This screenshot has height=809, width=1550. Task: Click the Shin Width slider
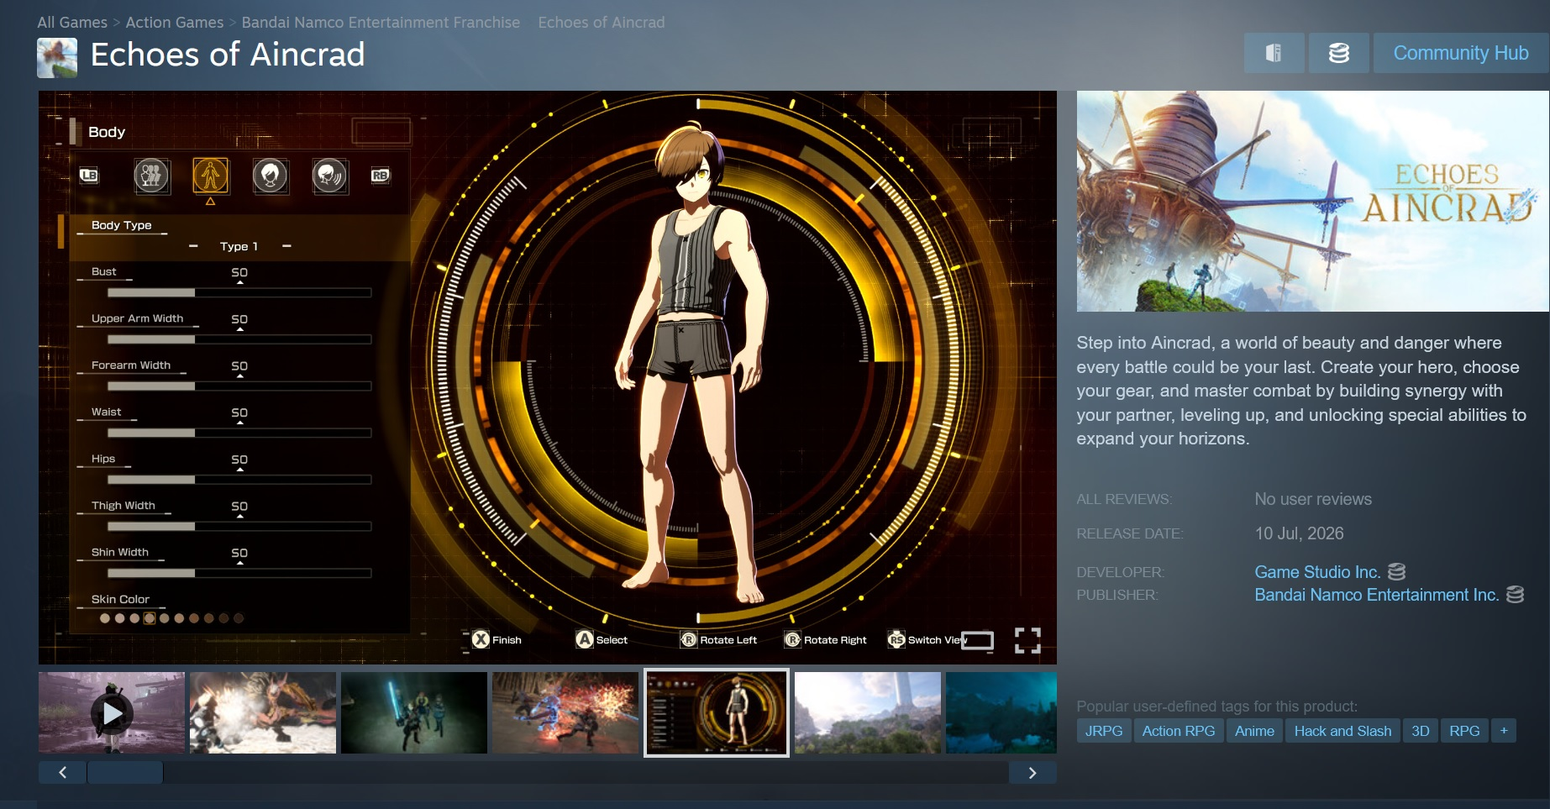[x=239, y=573]
